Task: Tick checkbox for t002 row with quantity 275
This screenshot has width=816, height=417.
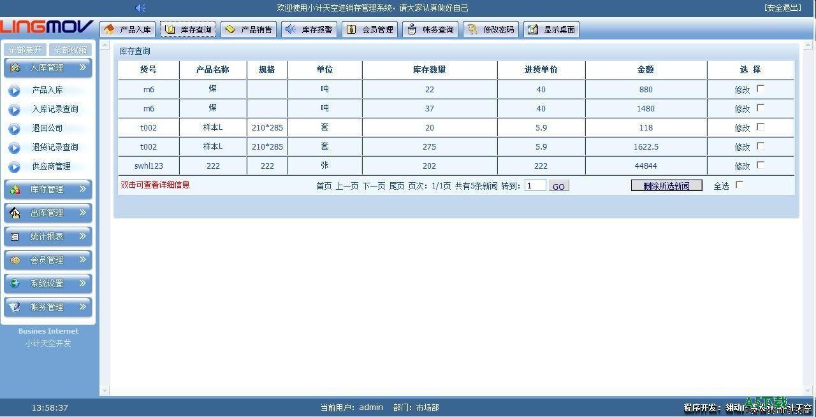Action: (761, 146)
